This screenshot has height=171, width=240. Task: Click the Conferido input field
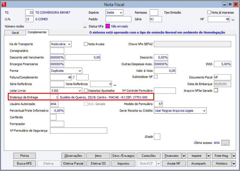[53, 117]
